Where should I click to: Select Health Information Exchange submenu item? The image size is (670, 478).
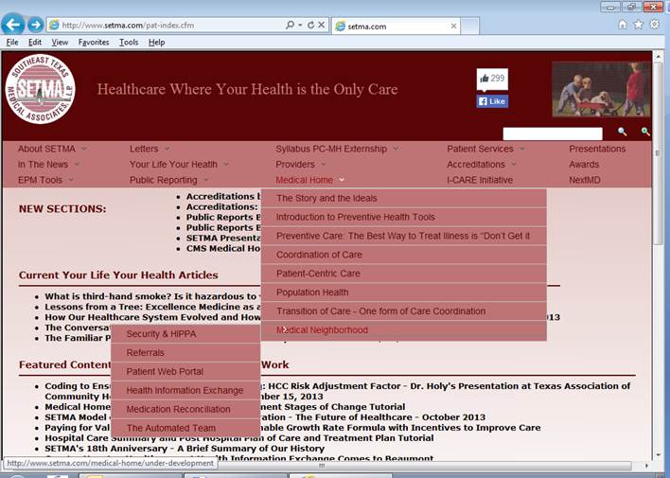[185, 390]
